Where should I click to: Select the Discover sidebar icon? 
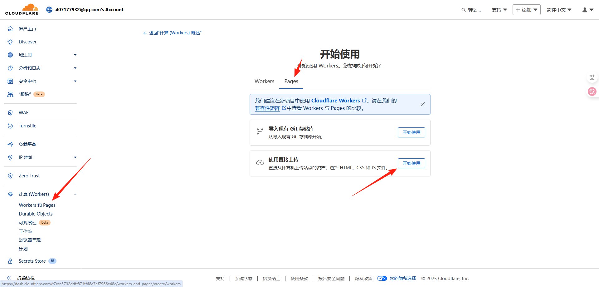[x=10, y=42]
